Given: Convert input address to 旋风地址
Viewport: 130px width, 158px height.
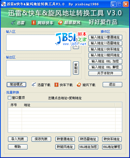Looking at the screenshot, I should 105,55.
